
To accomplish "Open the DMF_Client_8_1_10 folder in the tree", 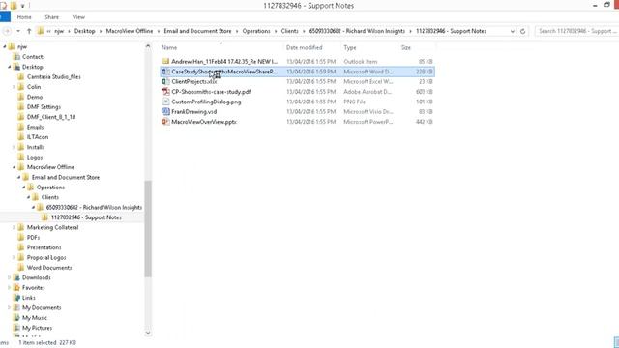I will (x=51, y=117).
